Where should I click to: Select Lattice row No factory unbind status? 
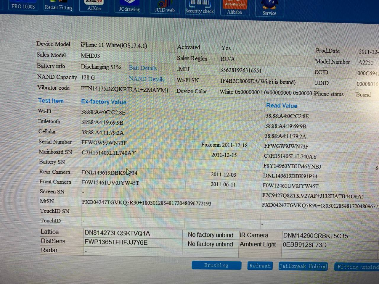[211, 235]
